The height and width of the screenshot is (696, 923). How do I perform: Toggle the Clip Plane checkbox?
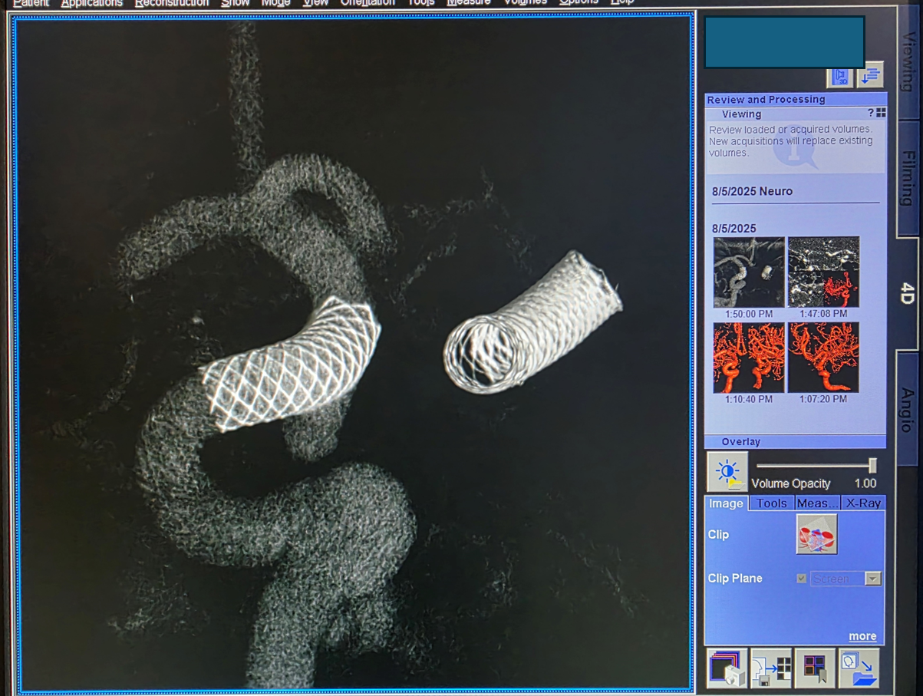(x=802, y=579)
